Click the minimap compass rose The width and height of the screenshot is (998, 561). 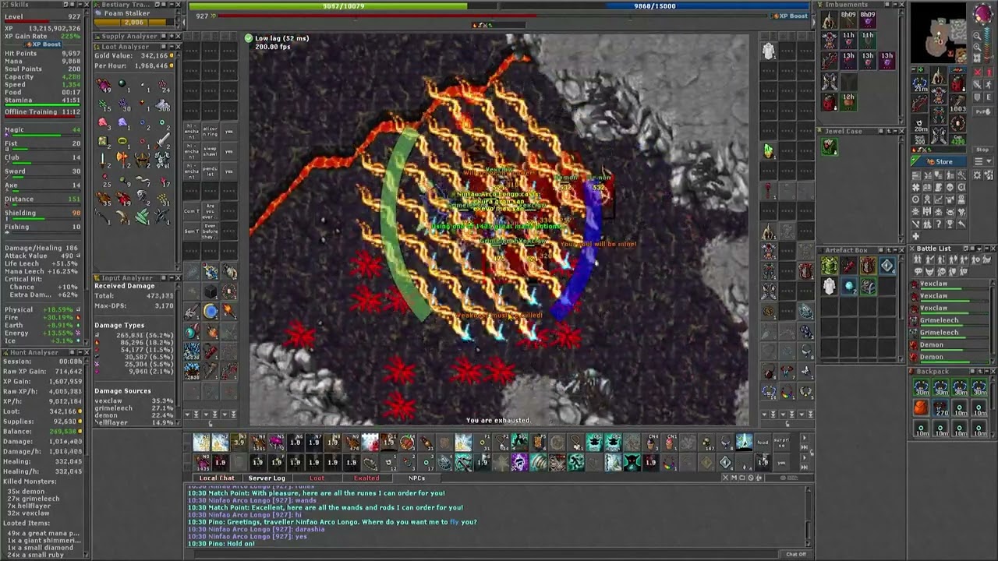click(x=983, y=13)
